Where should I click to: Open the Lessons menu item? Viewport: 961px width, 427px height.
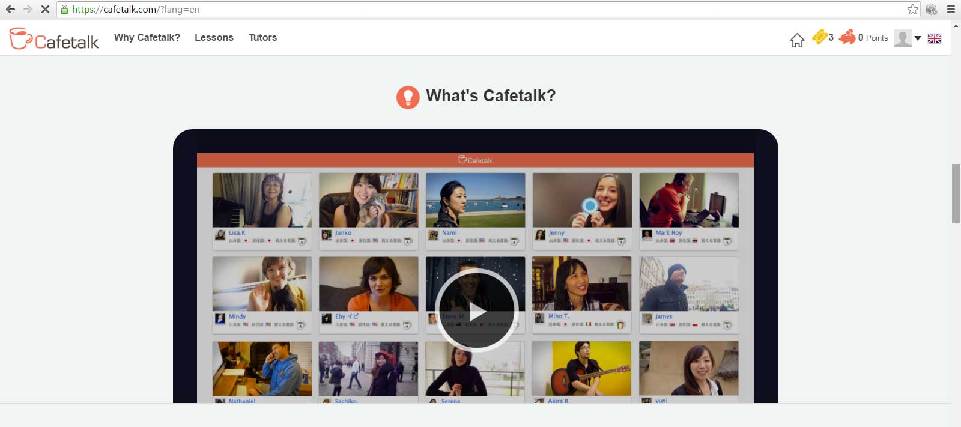pos(214,37)
